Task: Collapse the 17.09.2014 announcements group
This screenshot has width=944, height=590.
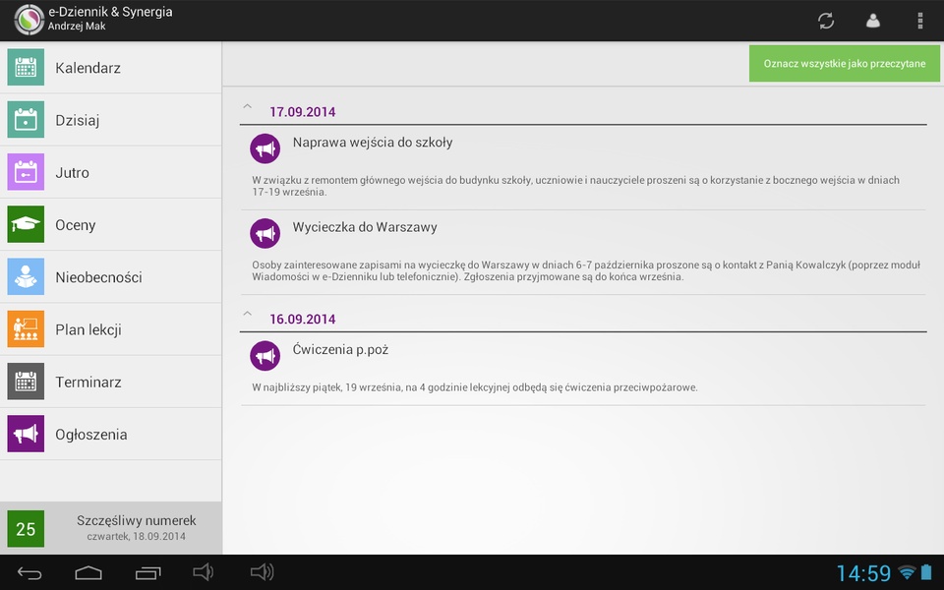Action: tap(247, 106)
